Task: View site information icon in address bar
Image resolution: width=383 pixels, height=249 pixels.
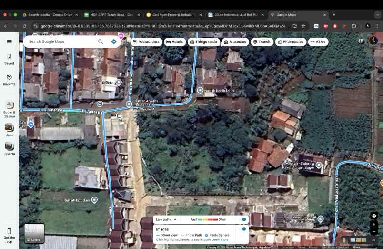Action: point(36,26)
